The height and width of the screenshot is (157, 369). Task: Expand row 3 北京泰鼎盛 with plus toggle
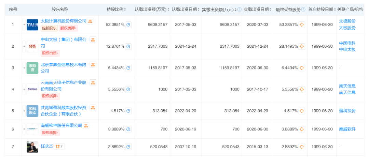tap(24, 68)
